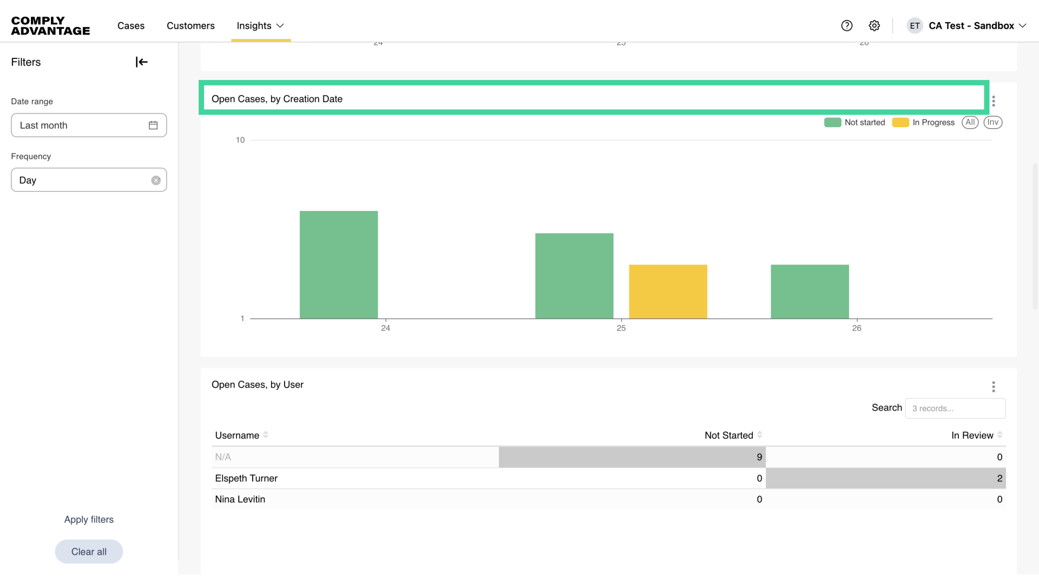Image resolution: width=1039 pixels, height=584 pixels.
Task: Open Open Cases by User options menu
Action: pos(994,387)
